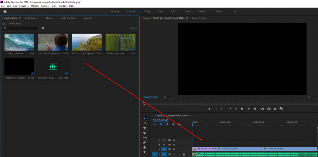This screenshot has width=318, height=157.
Task: Mute track A1
Action: pos(174,154)
